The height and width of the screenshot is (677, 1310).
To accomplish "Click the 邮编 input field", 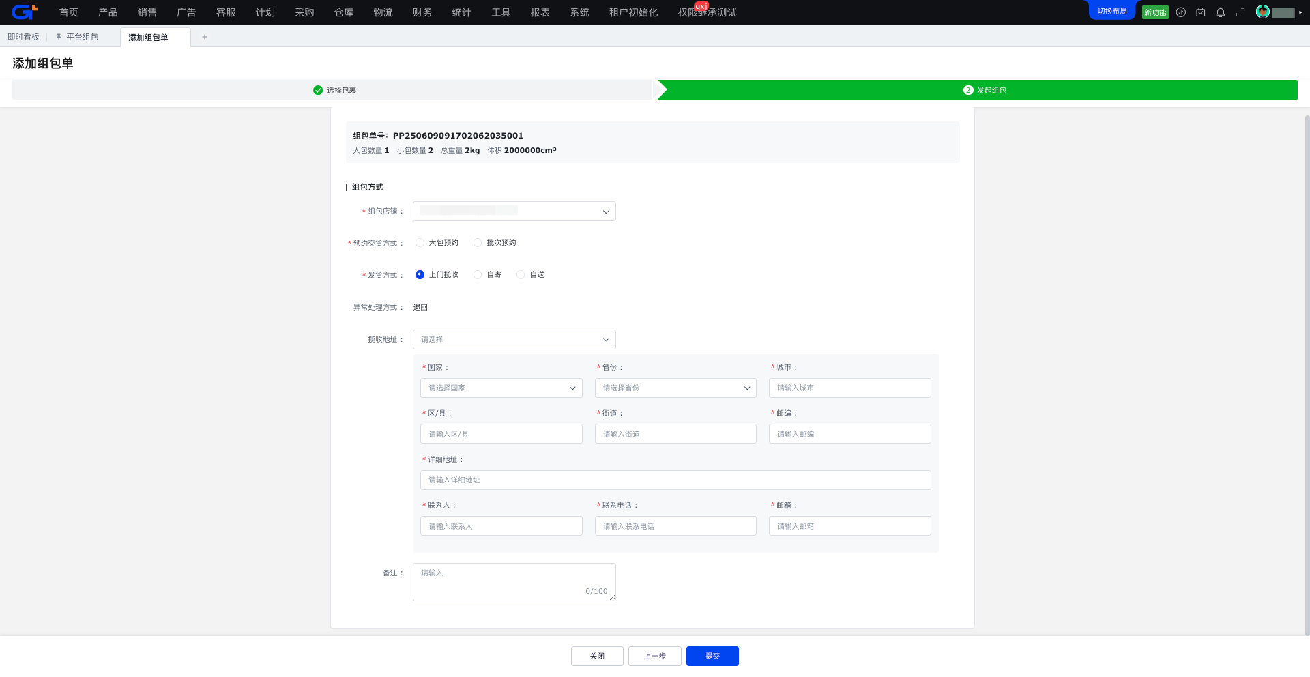I will point(850,434).
